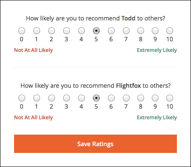This screenshot has height=167, width=191.
Task: Select rating 0 for recommending Todd
Action: coord(22,31)
